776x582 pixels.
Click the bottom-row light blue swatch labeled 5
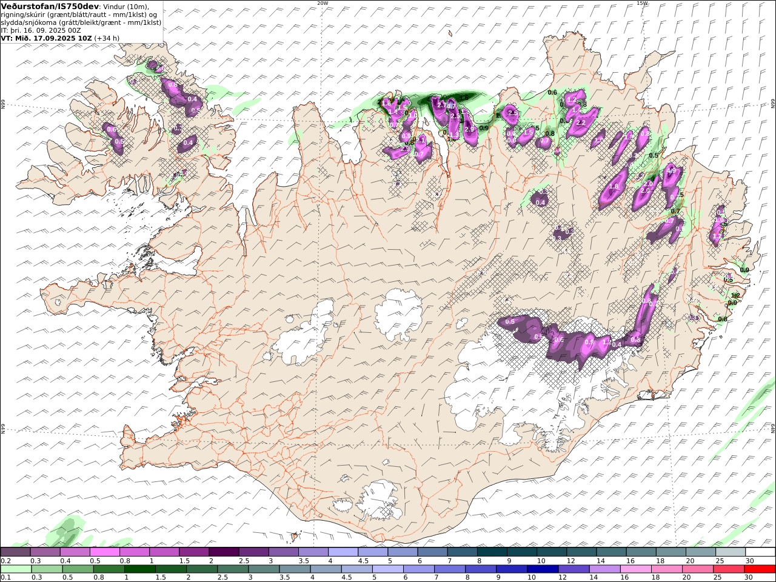click(x=387, y=569)
